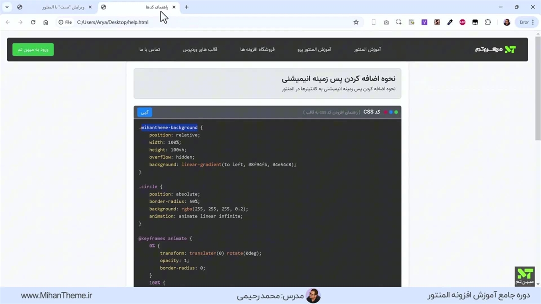Viewport: 541px width, 304px height.
Task: Click the green 'ورود به میهن تم' button
Action: click(x=33, y=49)
